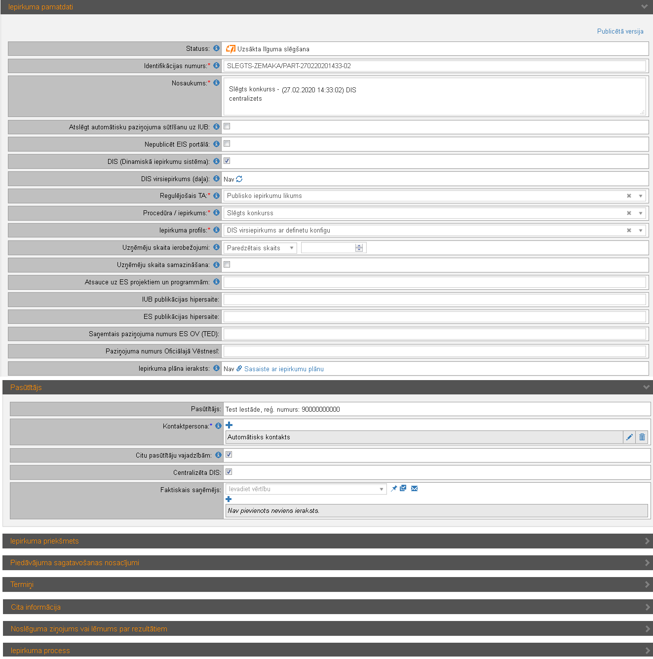This screenshot has height=659, width=653.
Task: Click the pin icon beside Faktiskais saņēmējs
Action: (394, 489)
